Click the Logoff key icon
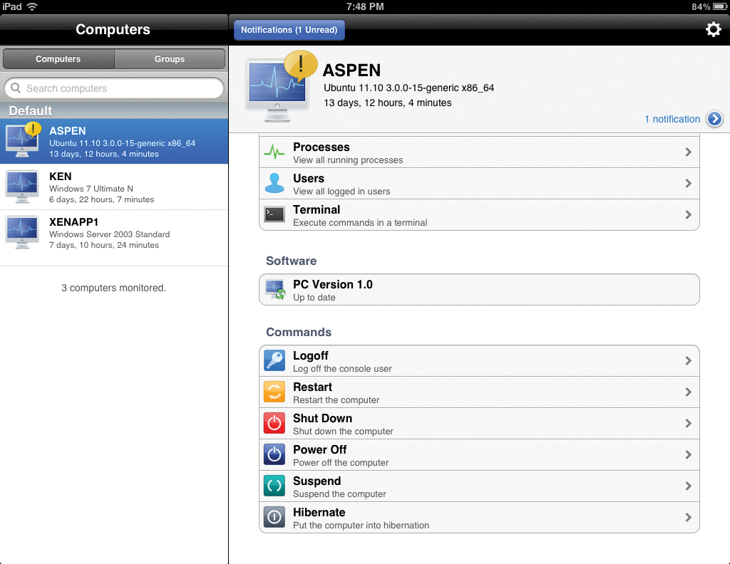730x564 pixels. coord(274,360)
